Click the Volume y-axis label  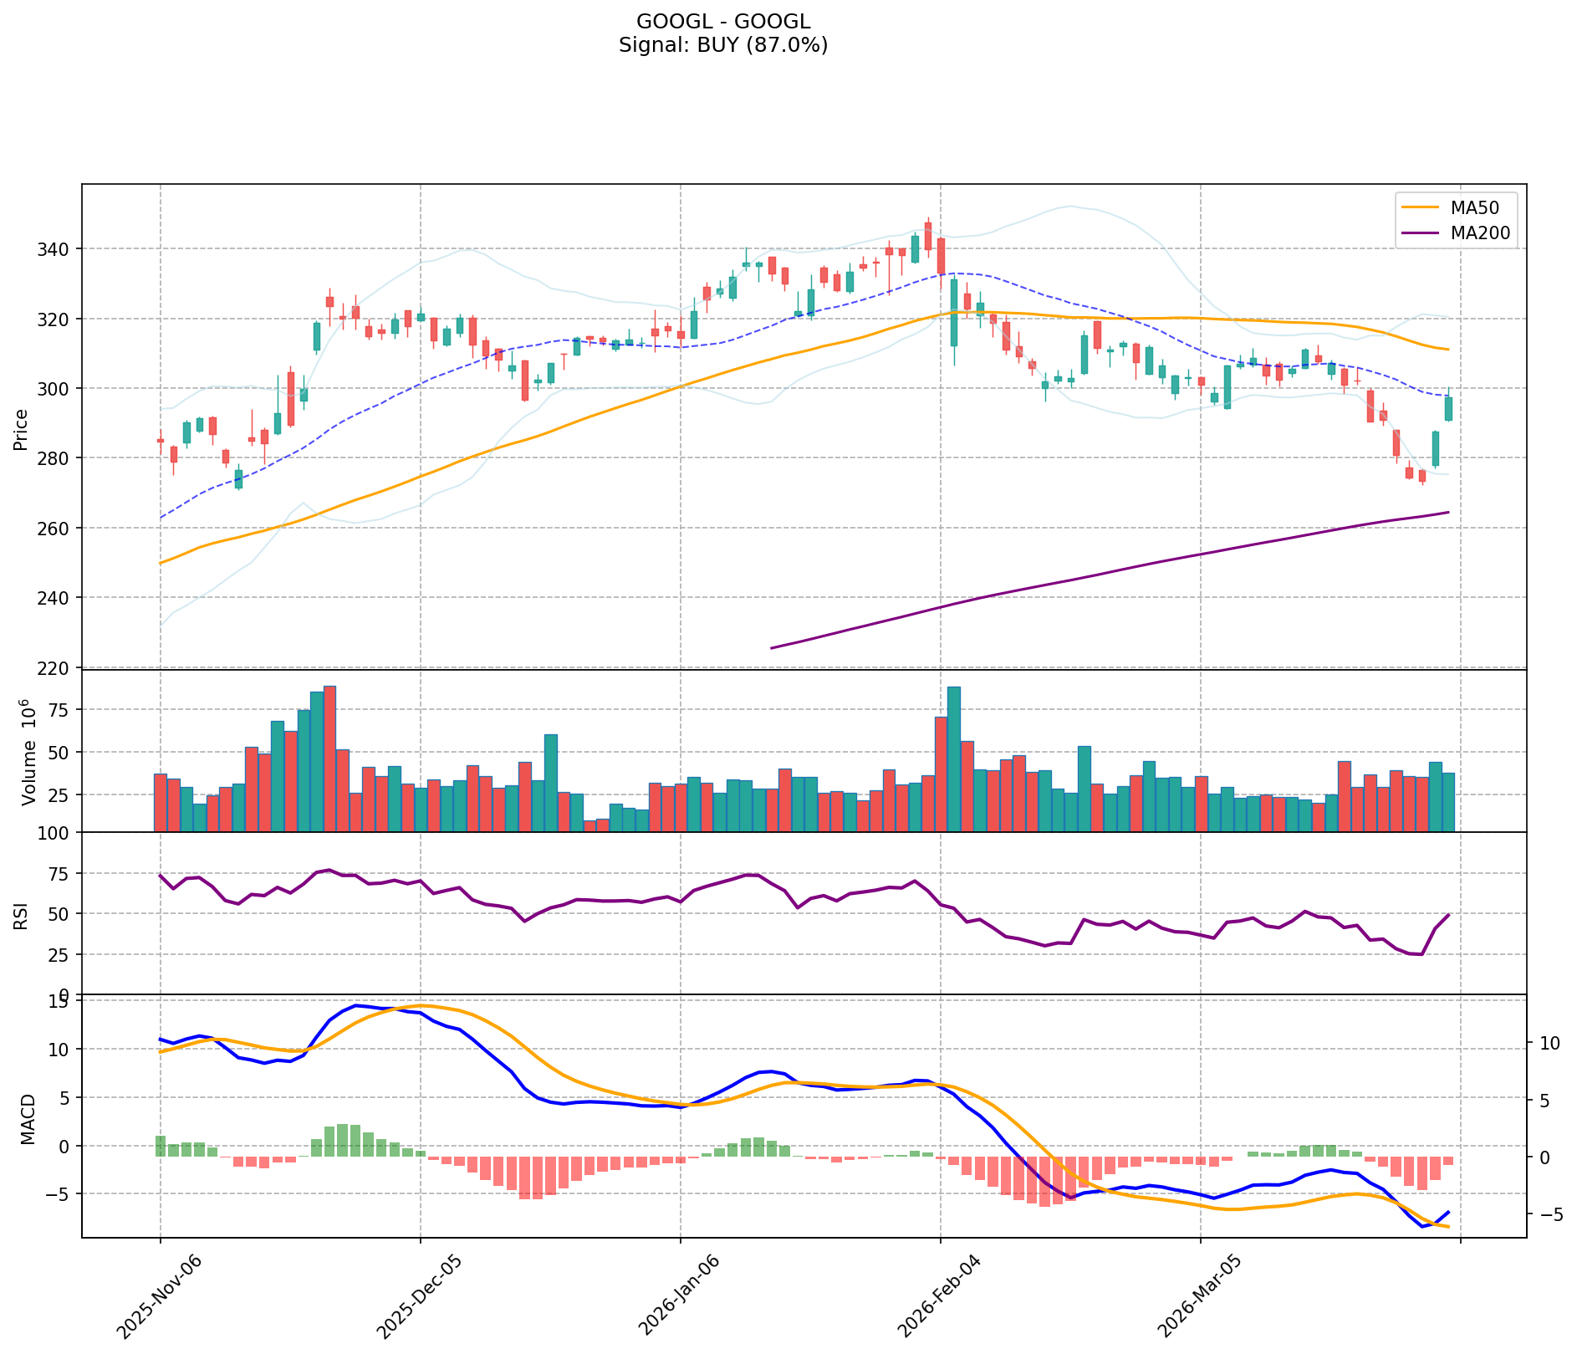28,751
